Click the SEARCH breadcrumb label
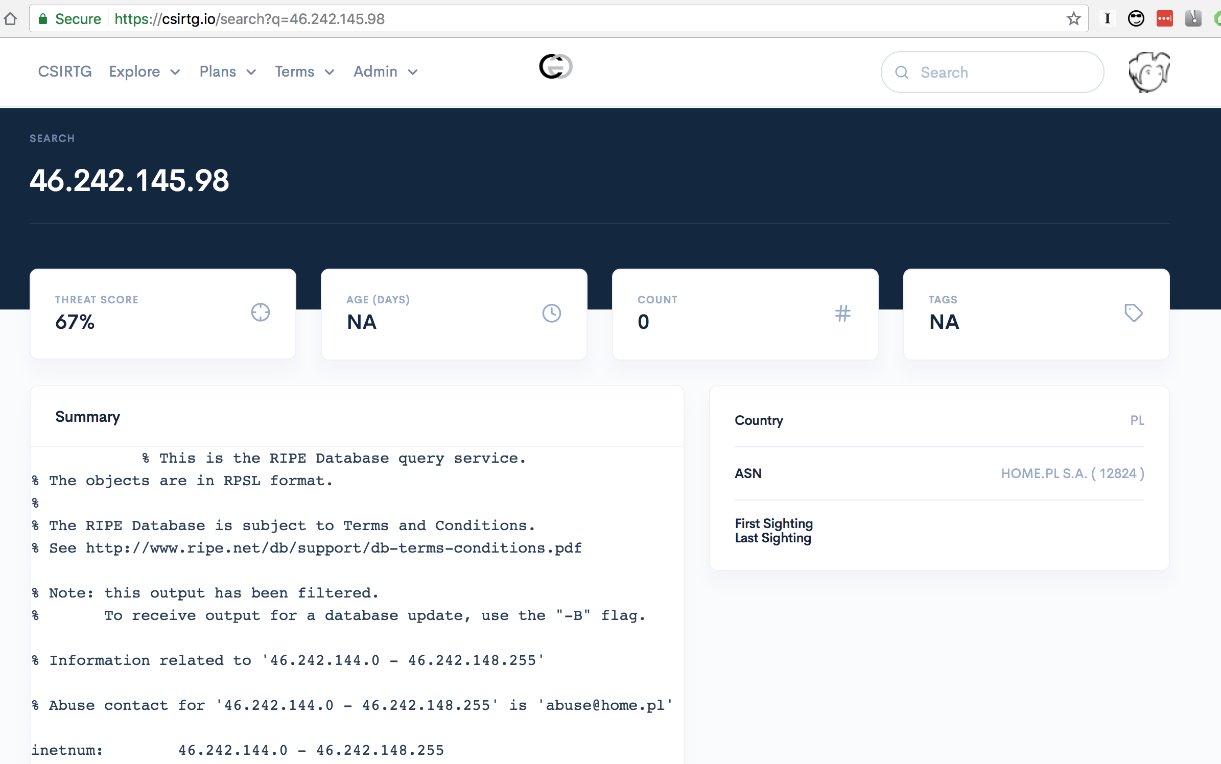The image size is (1221, 764). (52, 138)
